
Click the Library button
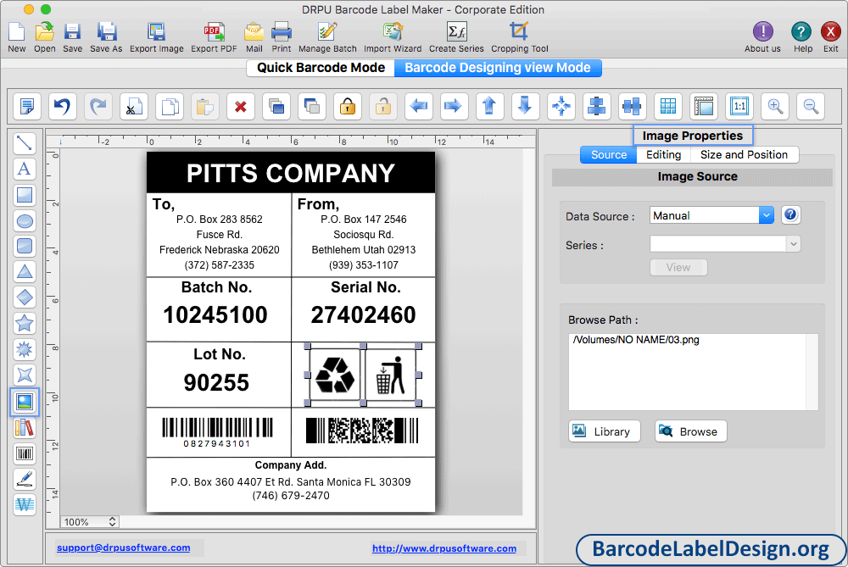[x=604, y=431]
